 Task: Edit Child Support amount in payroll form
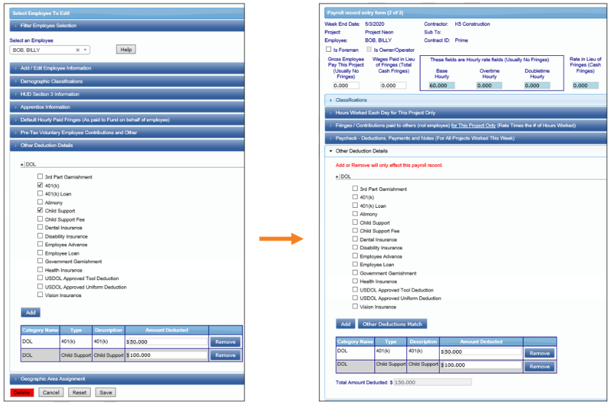click(483, 364)
